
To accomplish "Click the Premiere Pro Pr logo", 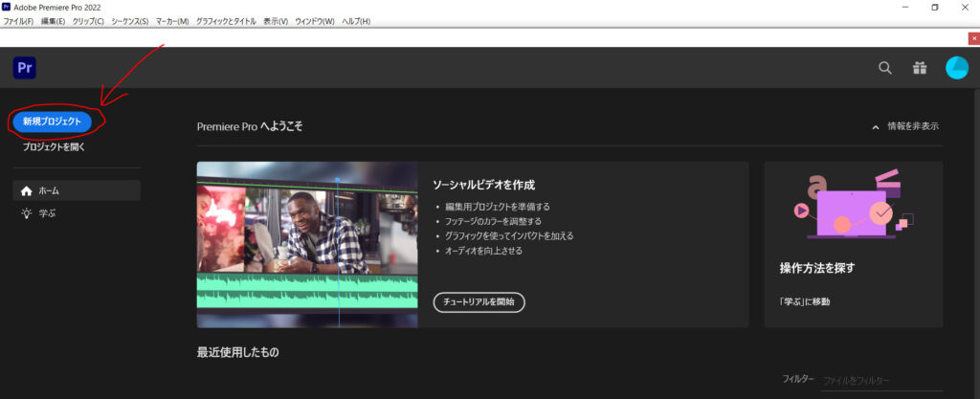I will (24, 67).
